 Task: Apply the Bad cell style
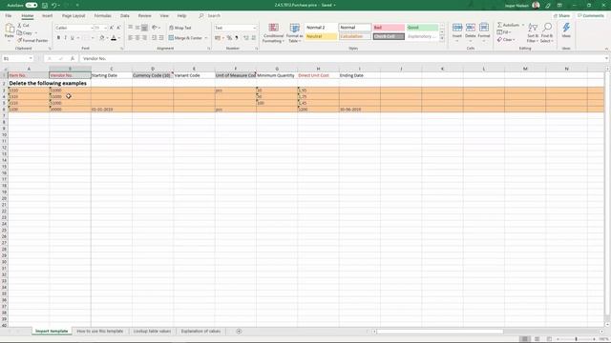[389, 28]
